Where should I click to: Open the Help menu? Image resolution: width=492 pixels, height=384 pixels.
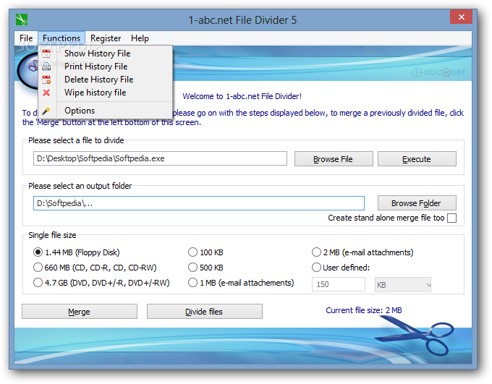point(140,38)
